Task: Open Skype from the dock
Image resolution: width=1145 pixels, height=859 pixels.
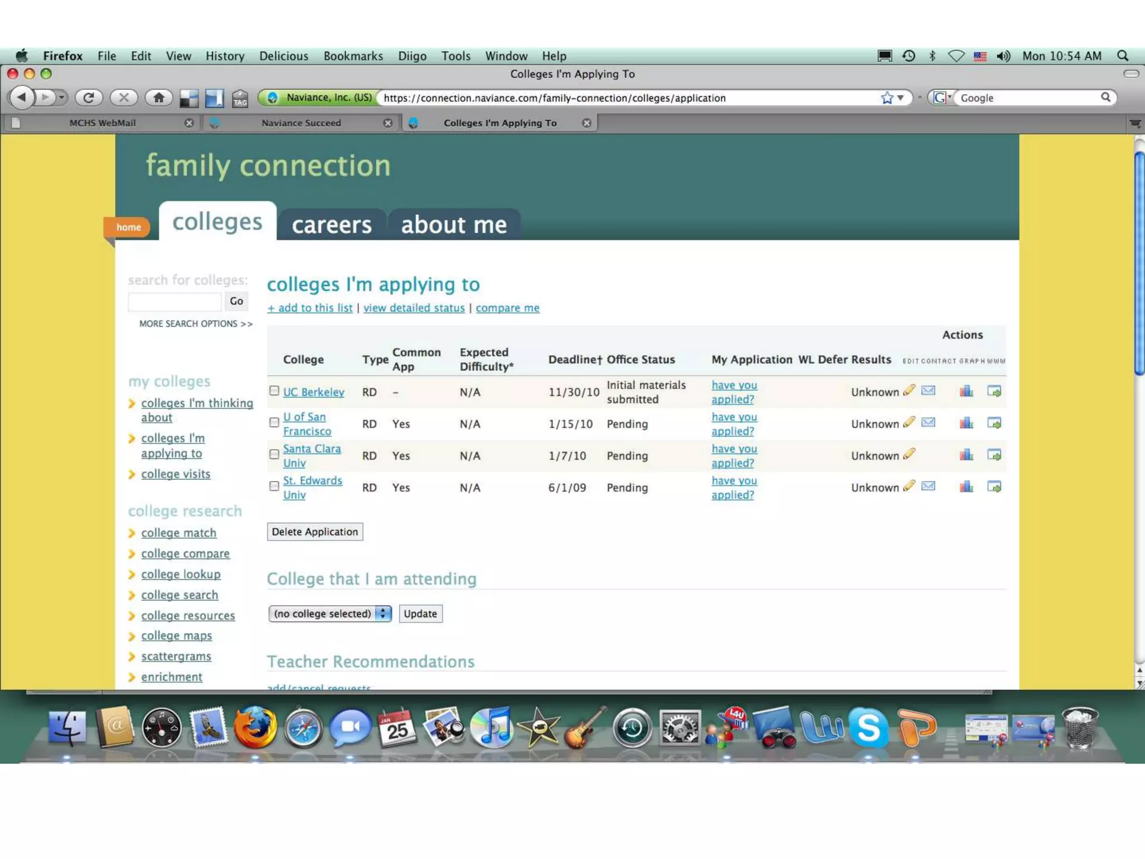Action: (x=868, y=727)
